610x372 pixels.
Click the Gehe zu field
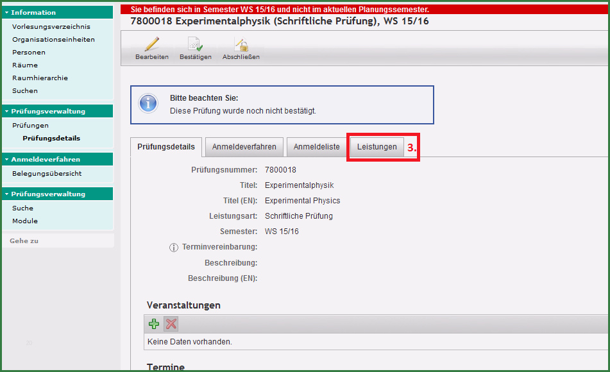[x=58, y=241]
